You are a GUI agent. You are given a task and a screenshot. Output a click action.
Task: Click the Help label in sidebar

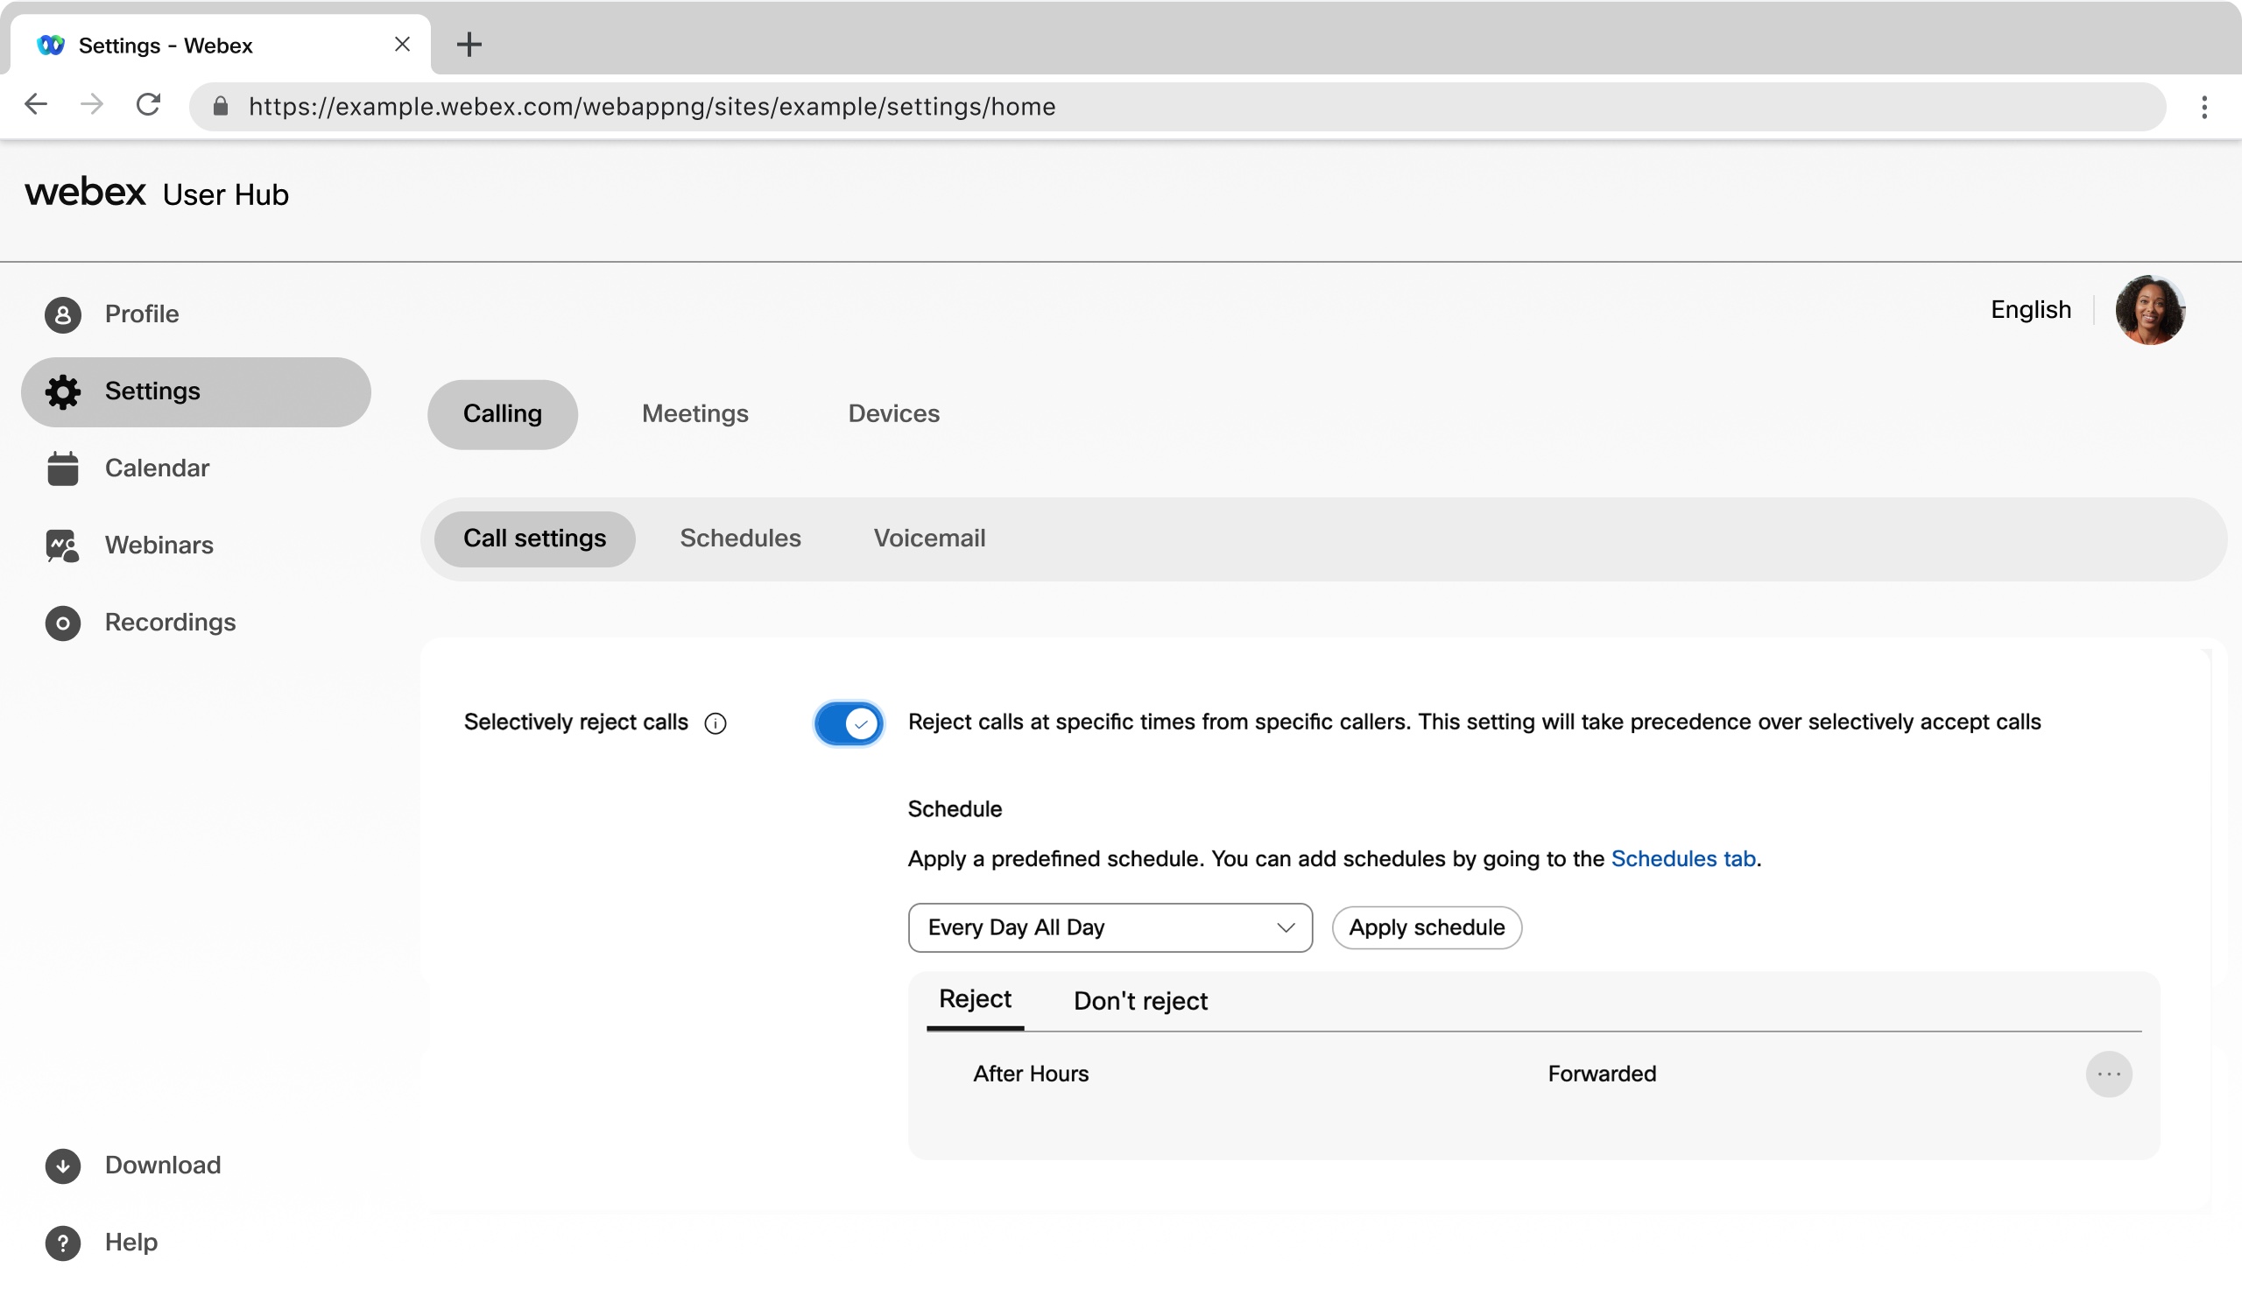(130, 1243)
